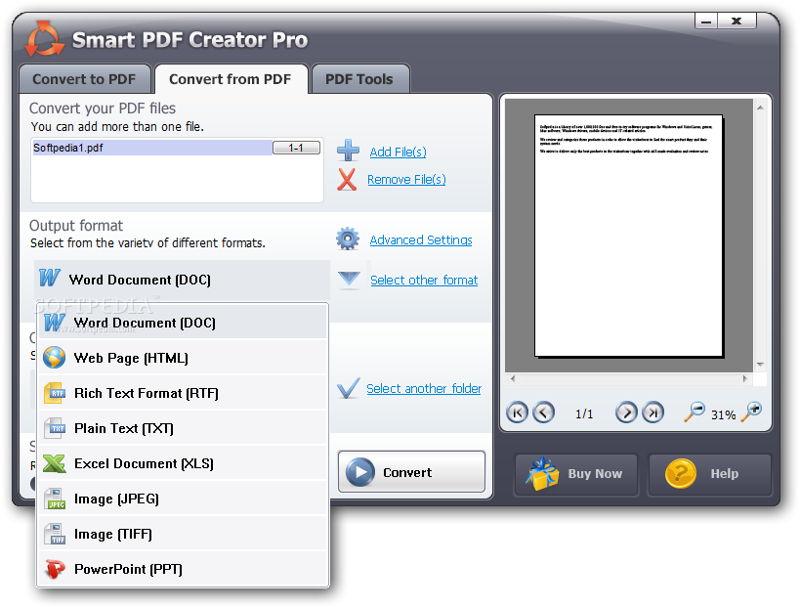Screen dimensions: 800x608
Task: Choose PowerPoint (PPT) option
Action: click(183, 569)
